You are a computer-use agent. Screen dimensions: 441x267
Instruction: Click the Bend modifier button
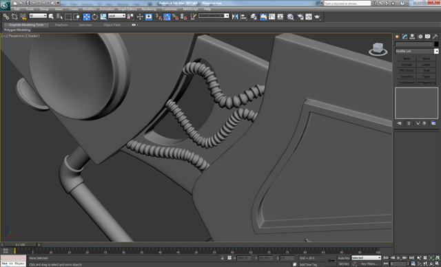click(x=407, y=58)
